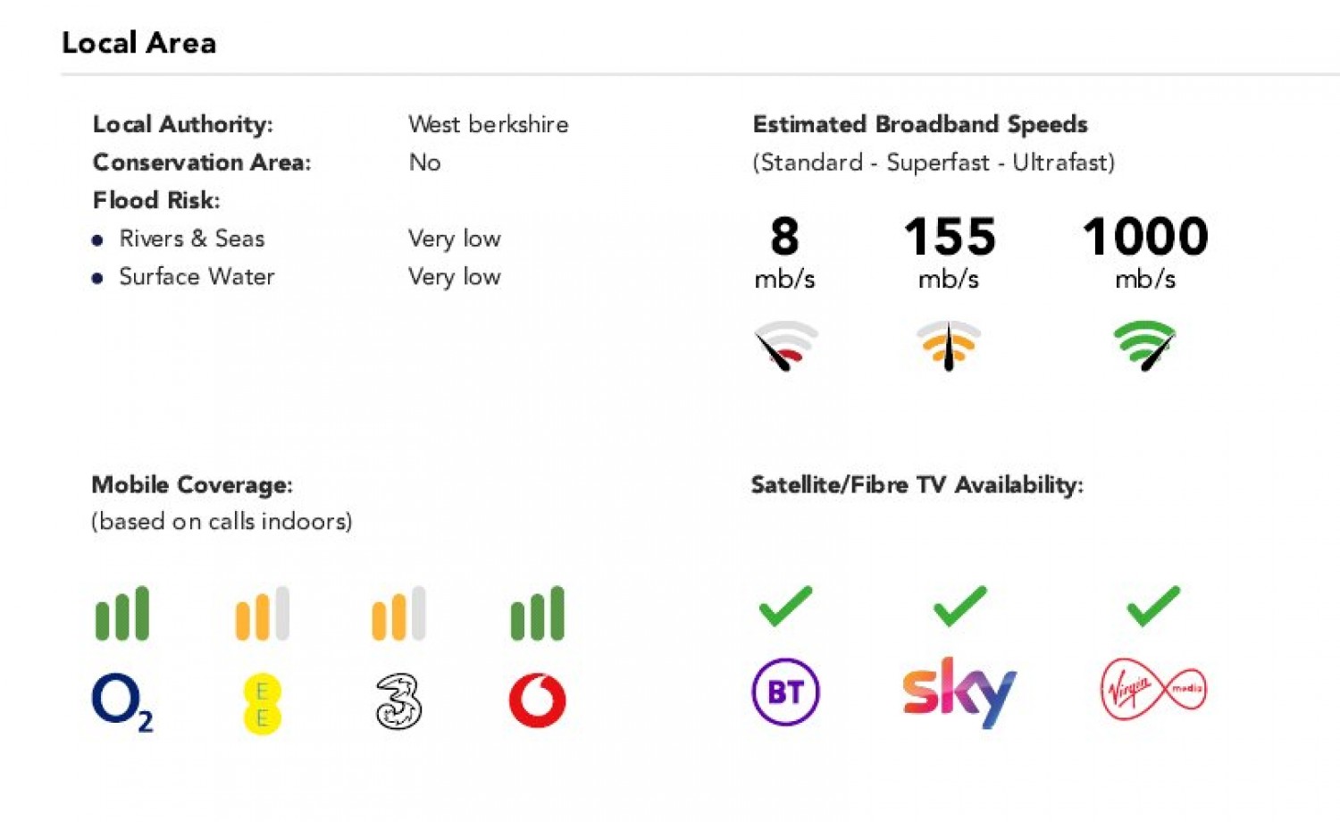
Task: Click the orange superfast speed gauge
Action: tap(949, 345)
